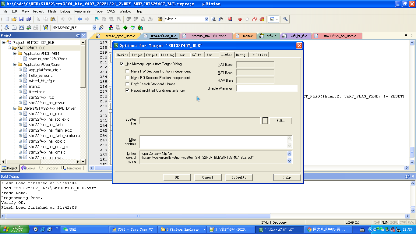Click the Open file folder icon
This screenshot has width=416, height=234.
tap(14, 19)
